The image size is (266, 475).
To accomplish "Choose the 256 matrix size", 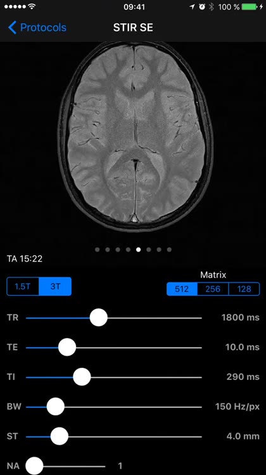I will pyautogui.click(x=213, y=289).
